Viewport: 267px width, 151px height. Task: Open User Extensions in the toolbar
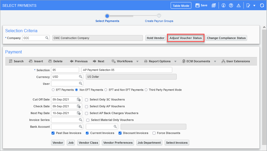tap(236, 61)
